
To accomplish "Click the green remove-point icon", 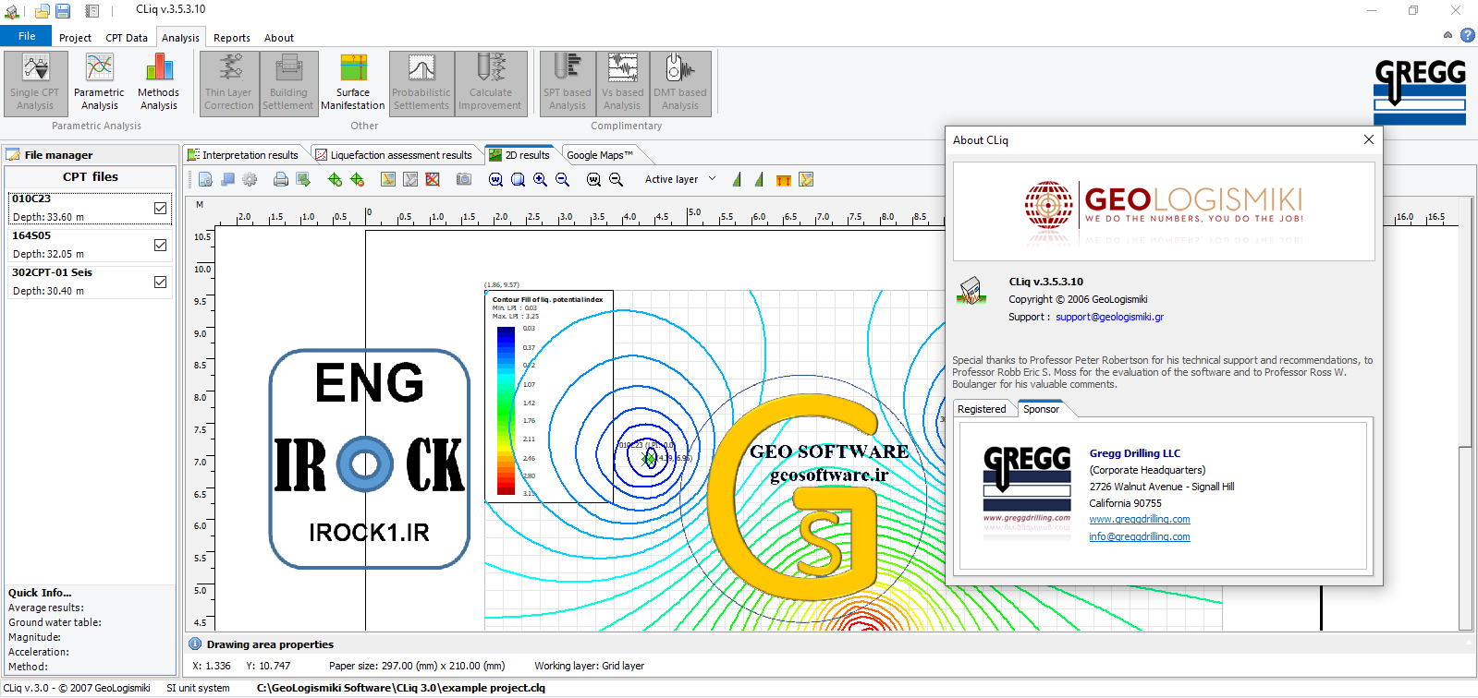I will click(357, 179).
